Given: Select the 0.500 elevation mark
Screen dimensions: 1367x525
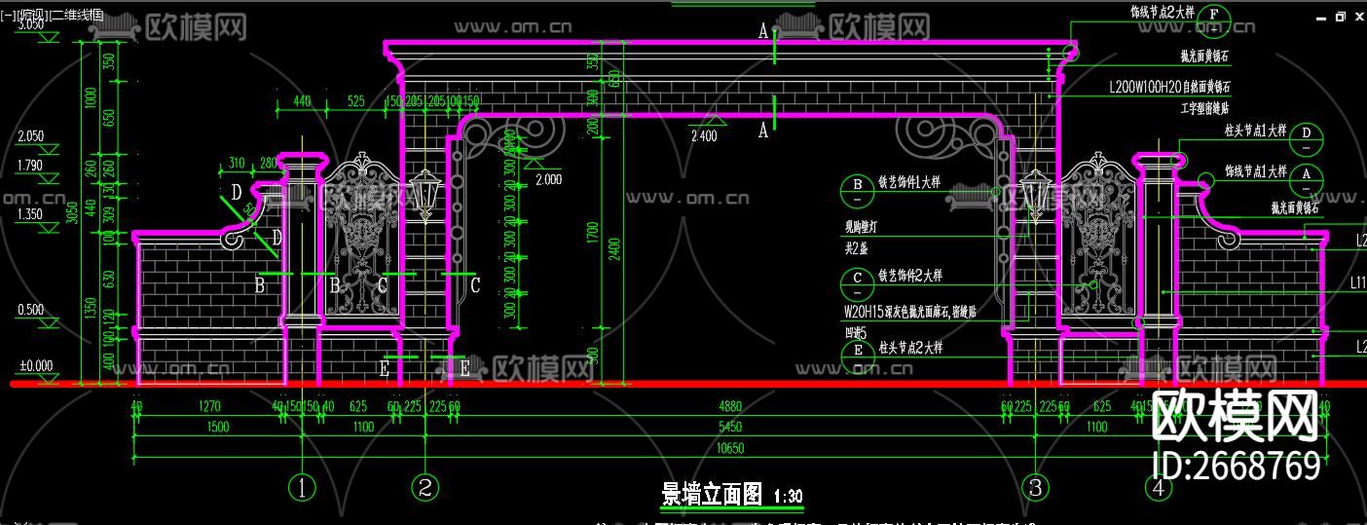Looking at the screenshot, I should [31, 310].
